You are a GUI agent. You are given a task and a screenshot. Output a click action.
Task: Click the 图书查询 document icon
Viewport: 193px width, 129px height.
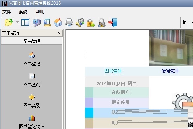32,76
